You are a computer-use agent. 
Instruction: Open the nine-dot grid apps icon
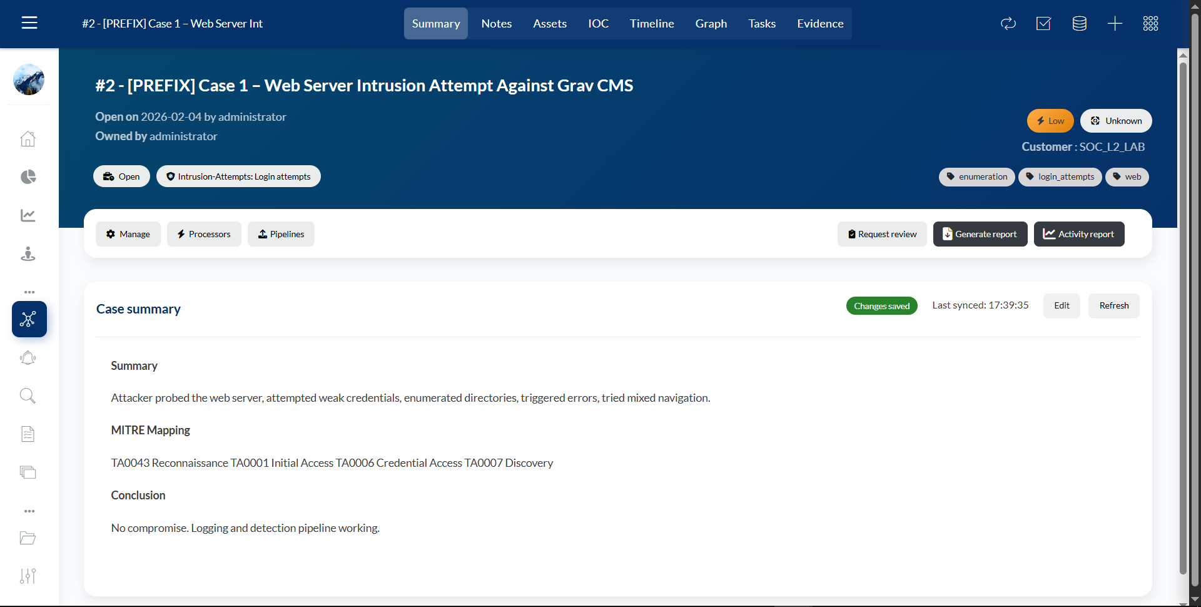click(1150, 24)
